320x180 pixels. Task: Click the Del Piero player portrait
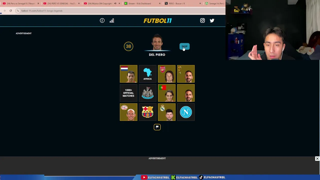pyautogui.click(x=157, y=42)
